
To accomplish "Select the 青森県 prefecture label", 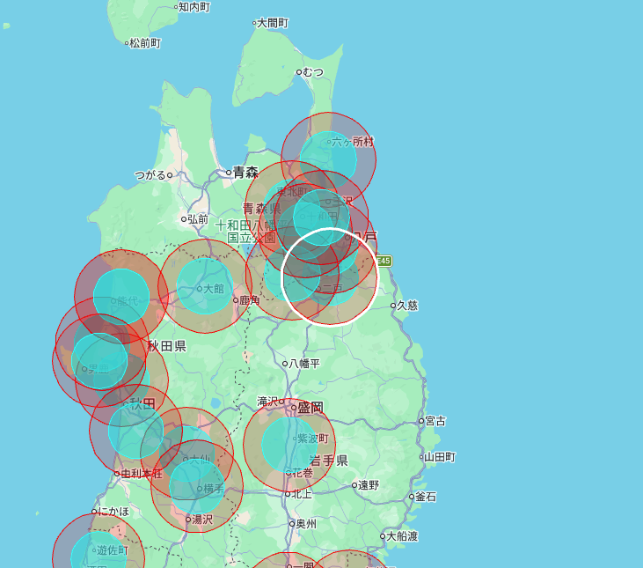I will click(x=261, y=209).
